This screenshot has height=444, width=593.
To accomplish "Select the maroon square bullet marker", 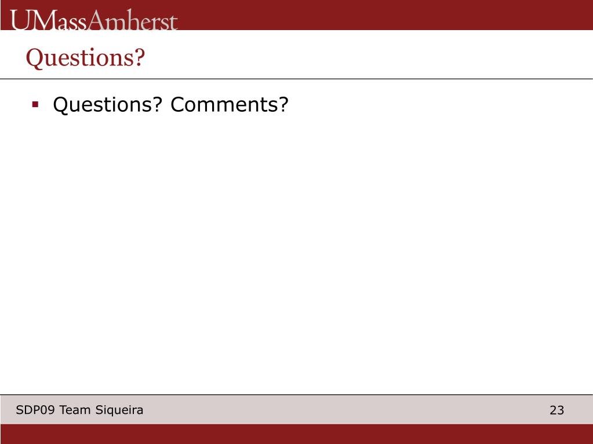I will coord(35,105).
